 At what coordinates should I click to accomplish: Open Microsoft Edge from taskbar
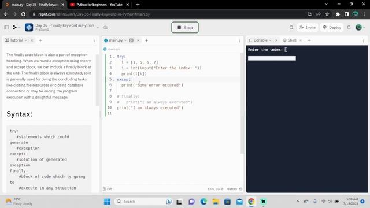pos(203,202)
